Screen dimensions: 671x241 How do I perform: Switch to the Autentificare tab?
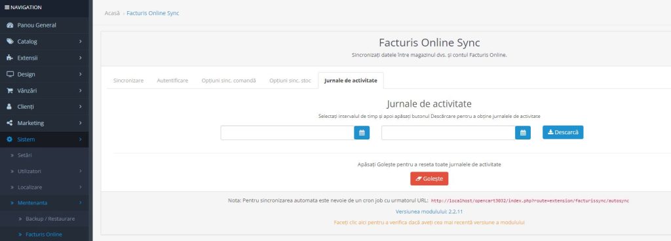pyautogui.click(x=172, y=81)
